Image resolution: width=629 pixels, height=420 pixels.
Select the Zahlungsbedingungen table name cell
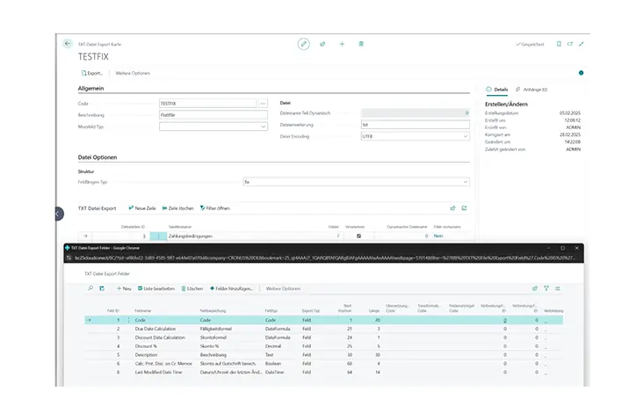pyautogui.click(x=191, y=235)
